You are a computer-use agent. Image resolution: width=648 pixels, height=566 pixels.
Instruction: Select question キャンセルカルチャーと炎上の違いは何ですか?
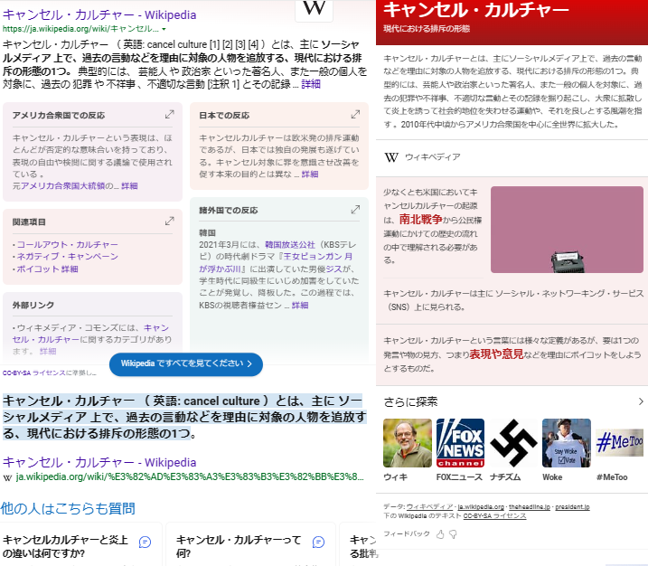point(65,546)
